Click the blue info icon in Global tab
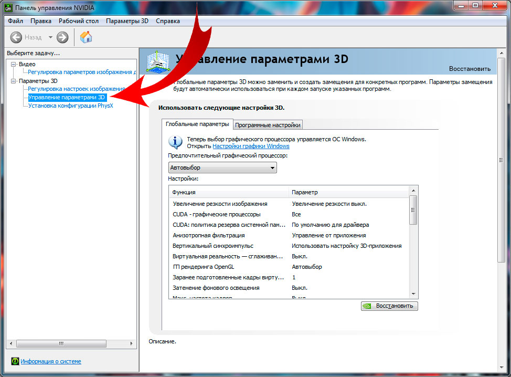Viewport: 511px width, 377px height. [x=175, y=142]
